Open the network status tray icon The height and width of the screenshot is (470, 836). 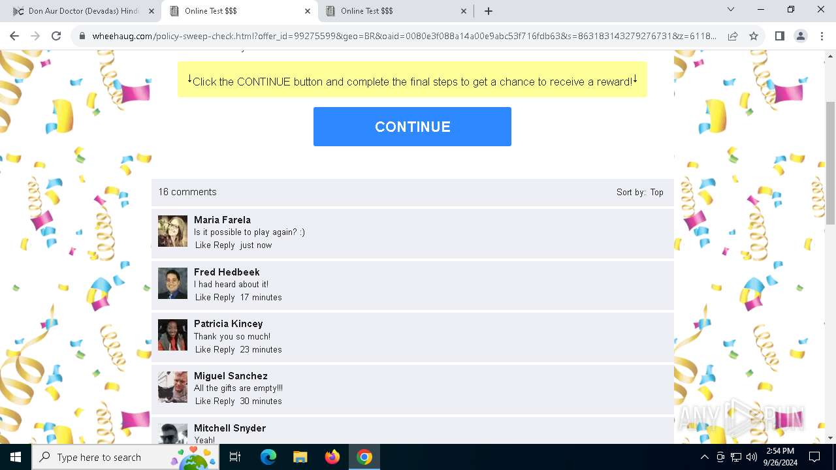(x=736, y=457)
